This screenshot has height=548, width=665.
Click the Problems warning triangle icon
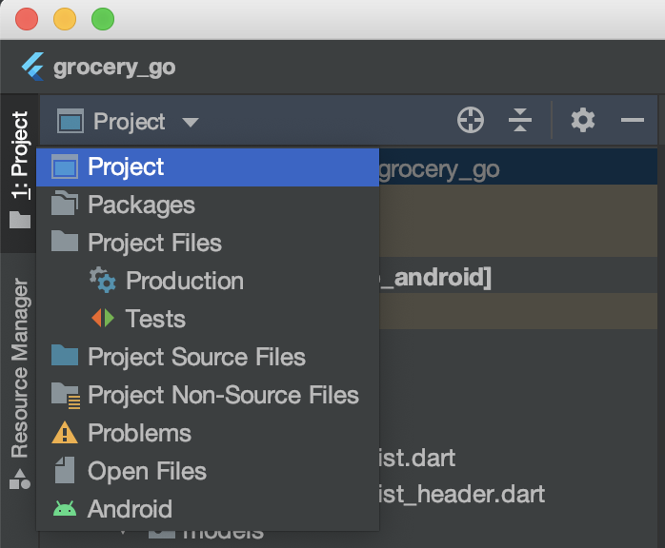[x=65, y=433]
